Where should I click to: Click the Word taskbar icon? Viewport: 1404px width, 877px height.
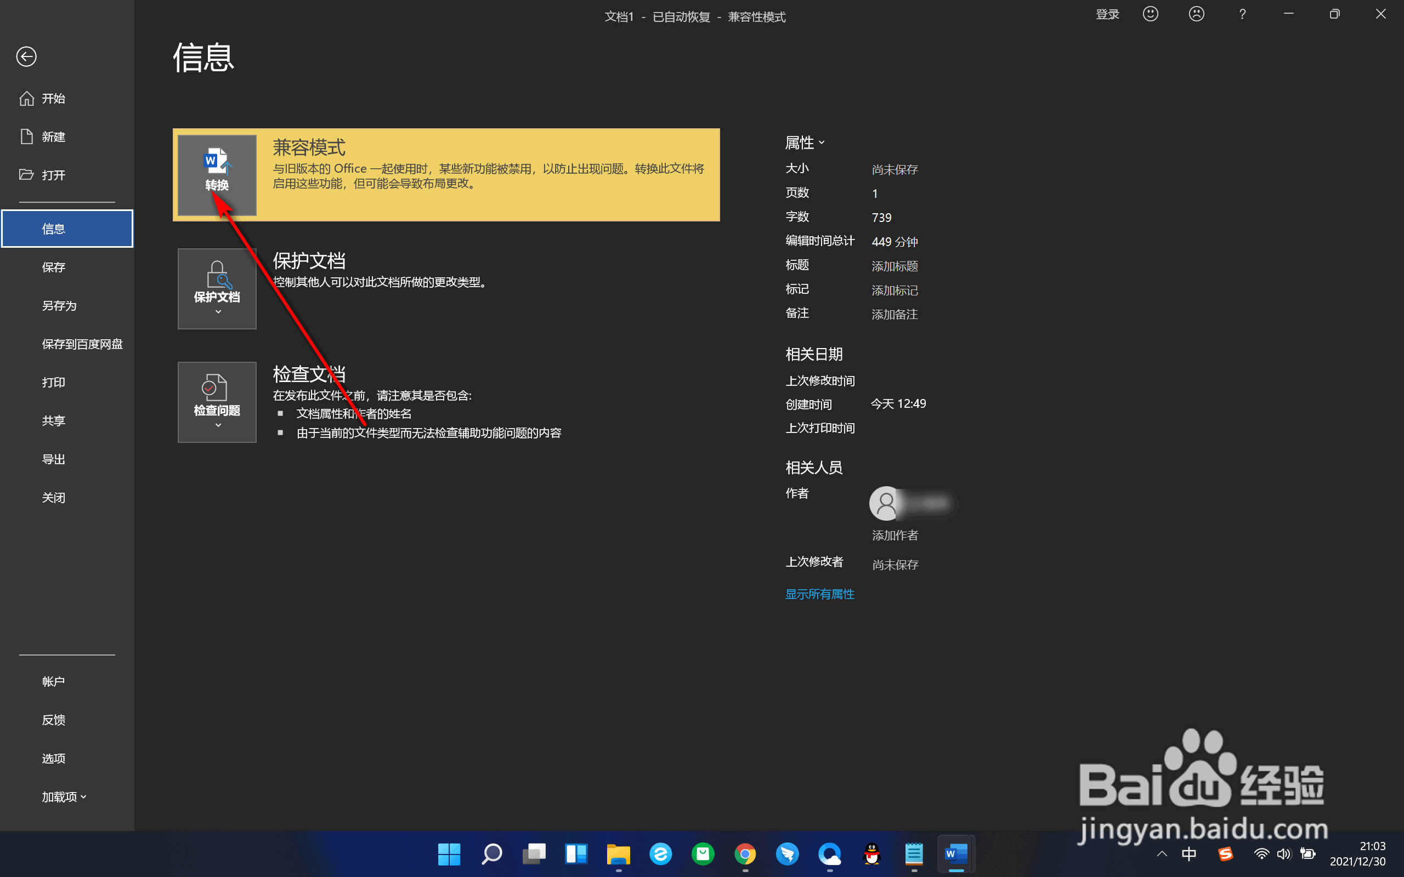pos(956,854)
